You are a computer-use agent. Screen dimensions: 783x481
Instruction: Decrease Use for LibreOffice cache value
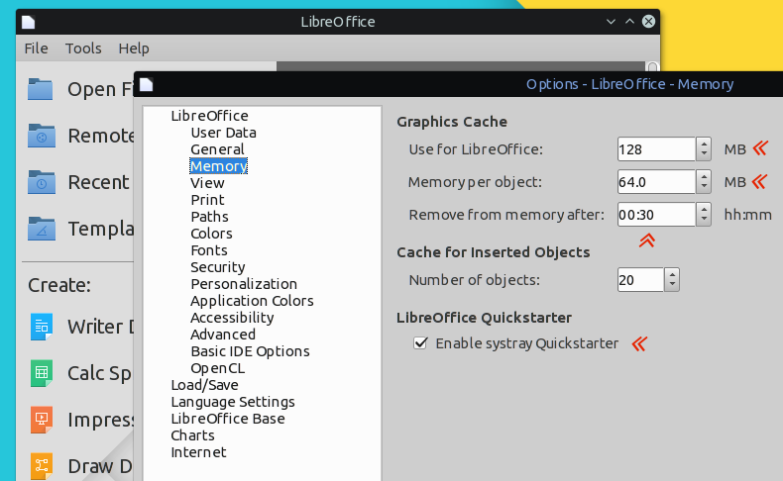(704, 155)
